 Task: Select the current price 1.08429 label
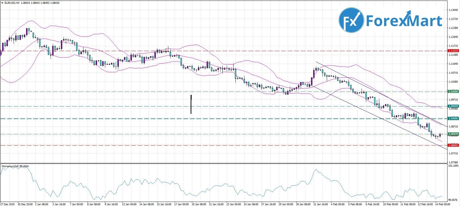(x=453, y=134)
